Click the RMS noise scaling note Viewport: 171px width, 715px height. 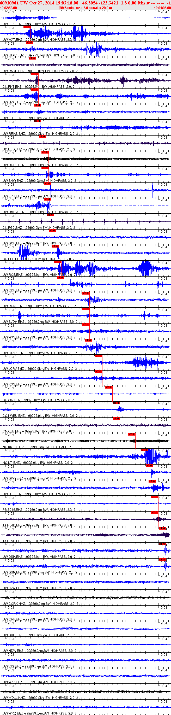point(85,8)
